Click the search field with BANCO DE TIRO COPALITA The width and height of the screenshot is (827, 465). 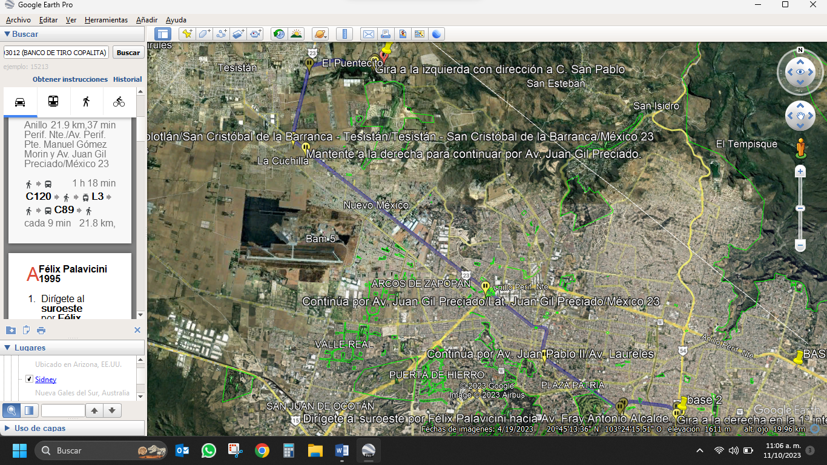(56, 53)
